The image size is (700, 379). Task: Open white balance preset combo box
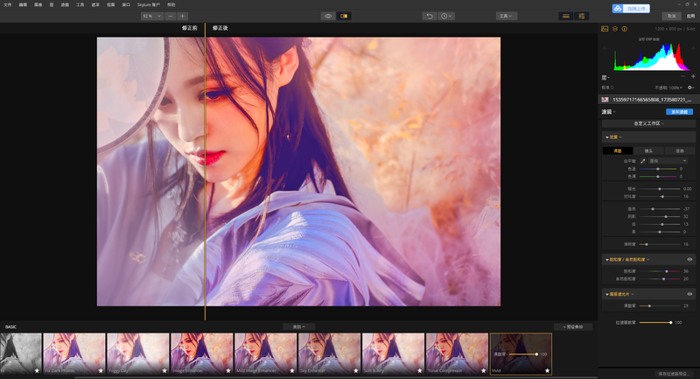pos(668,161)
